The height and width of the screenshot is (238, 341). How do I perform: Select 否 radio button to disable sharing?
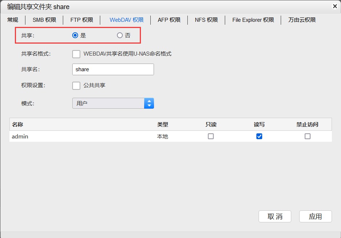[120, 36]
